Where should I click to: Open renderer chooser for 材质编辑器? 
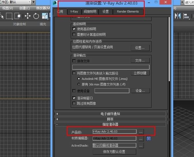pyautogui.click(x=141, y=139)
